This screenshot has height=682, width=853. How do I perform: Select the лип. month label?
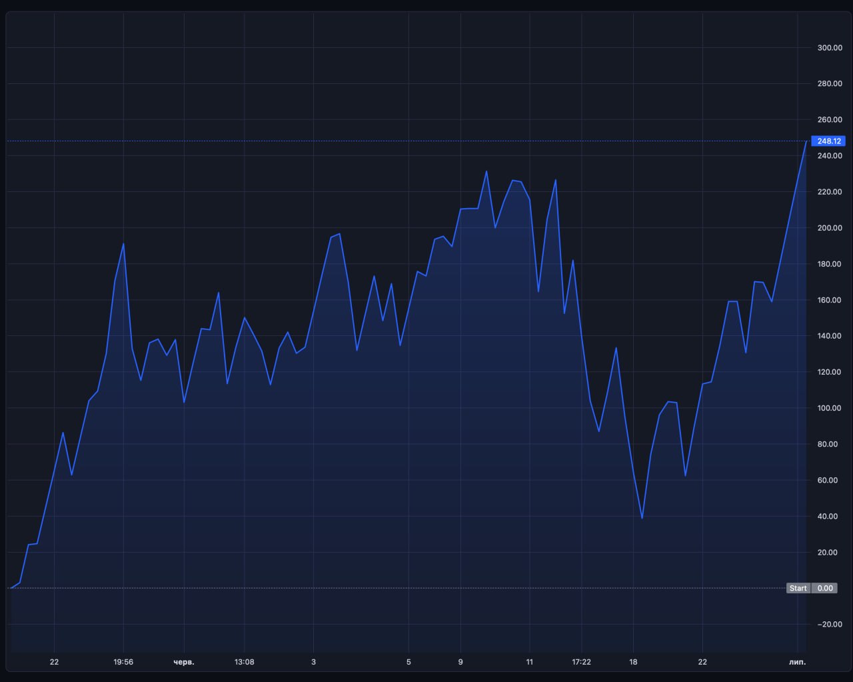click(x=797, y=662)
